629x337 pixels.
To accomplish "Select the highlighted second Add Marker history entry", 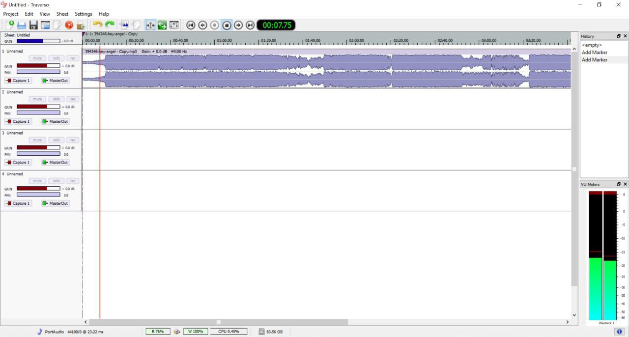I will point(595,60).
